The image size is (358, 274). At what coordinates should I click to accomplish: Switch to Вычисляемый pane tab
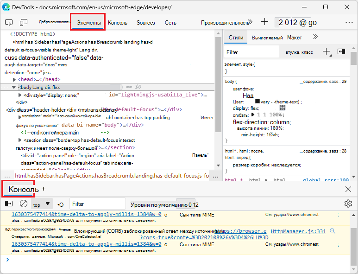[x=267, y=38]
